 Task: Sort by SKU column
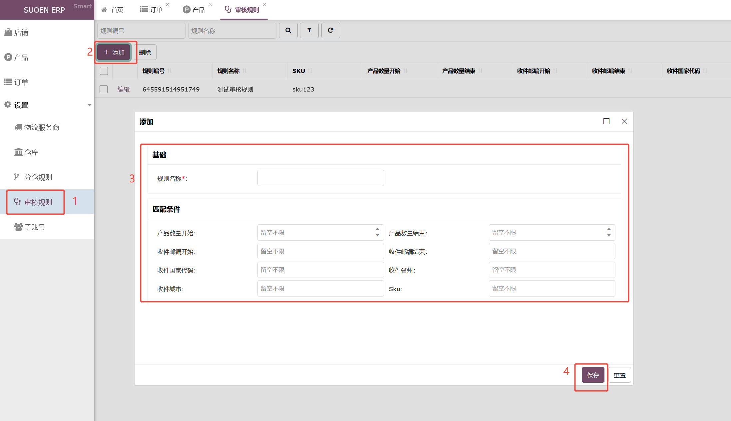coord(310,71)
